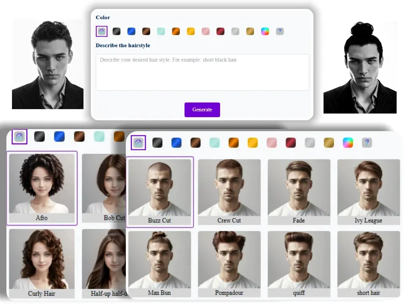The height and width of the screenshot is (307, 409).
Task: Select the gold color option in the top row
Action: tap(250, 31)
